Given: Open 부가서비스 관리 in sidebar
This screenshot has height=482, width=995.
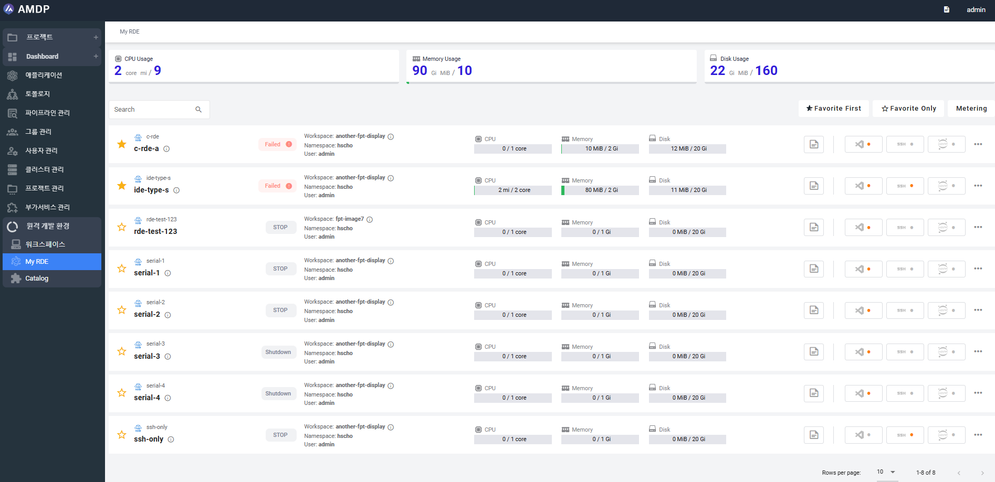Looking at the screenshot, I should pyautogui.click(x=52, y=207).
